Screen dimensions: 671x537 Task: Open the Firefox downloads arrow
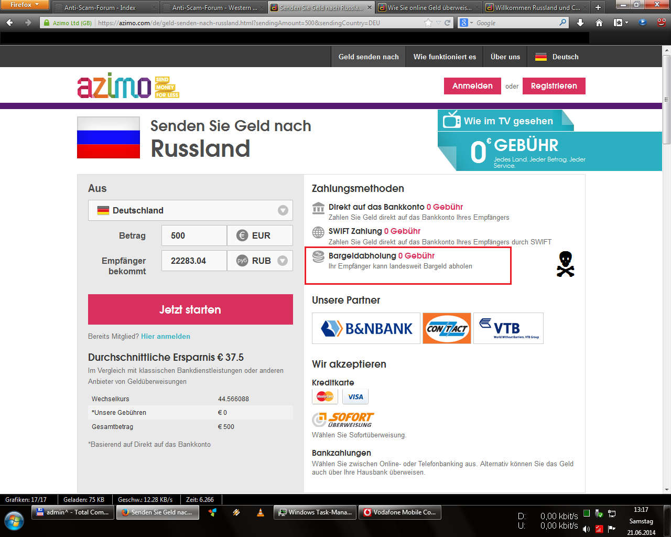pyautogui.click(x=580, y=23)
